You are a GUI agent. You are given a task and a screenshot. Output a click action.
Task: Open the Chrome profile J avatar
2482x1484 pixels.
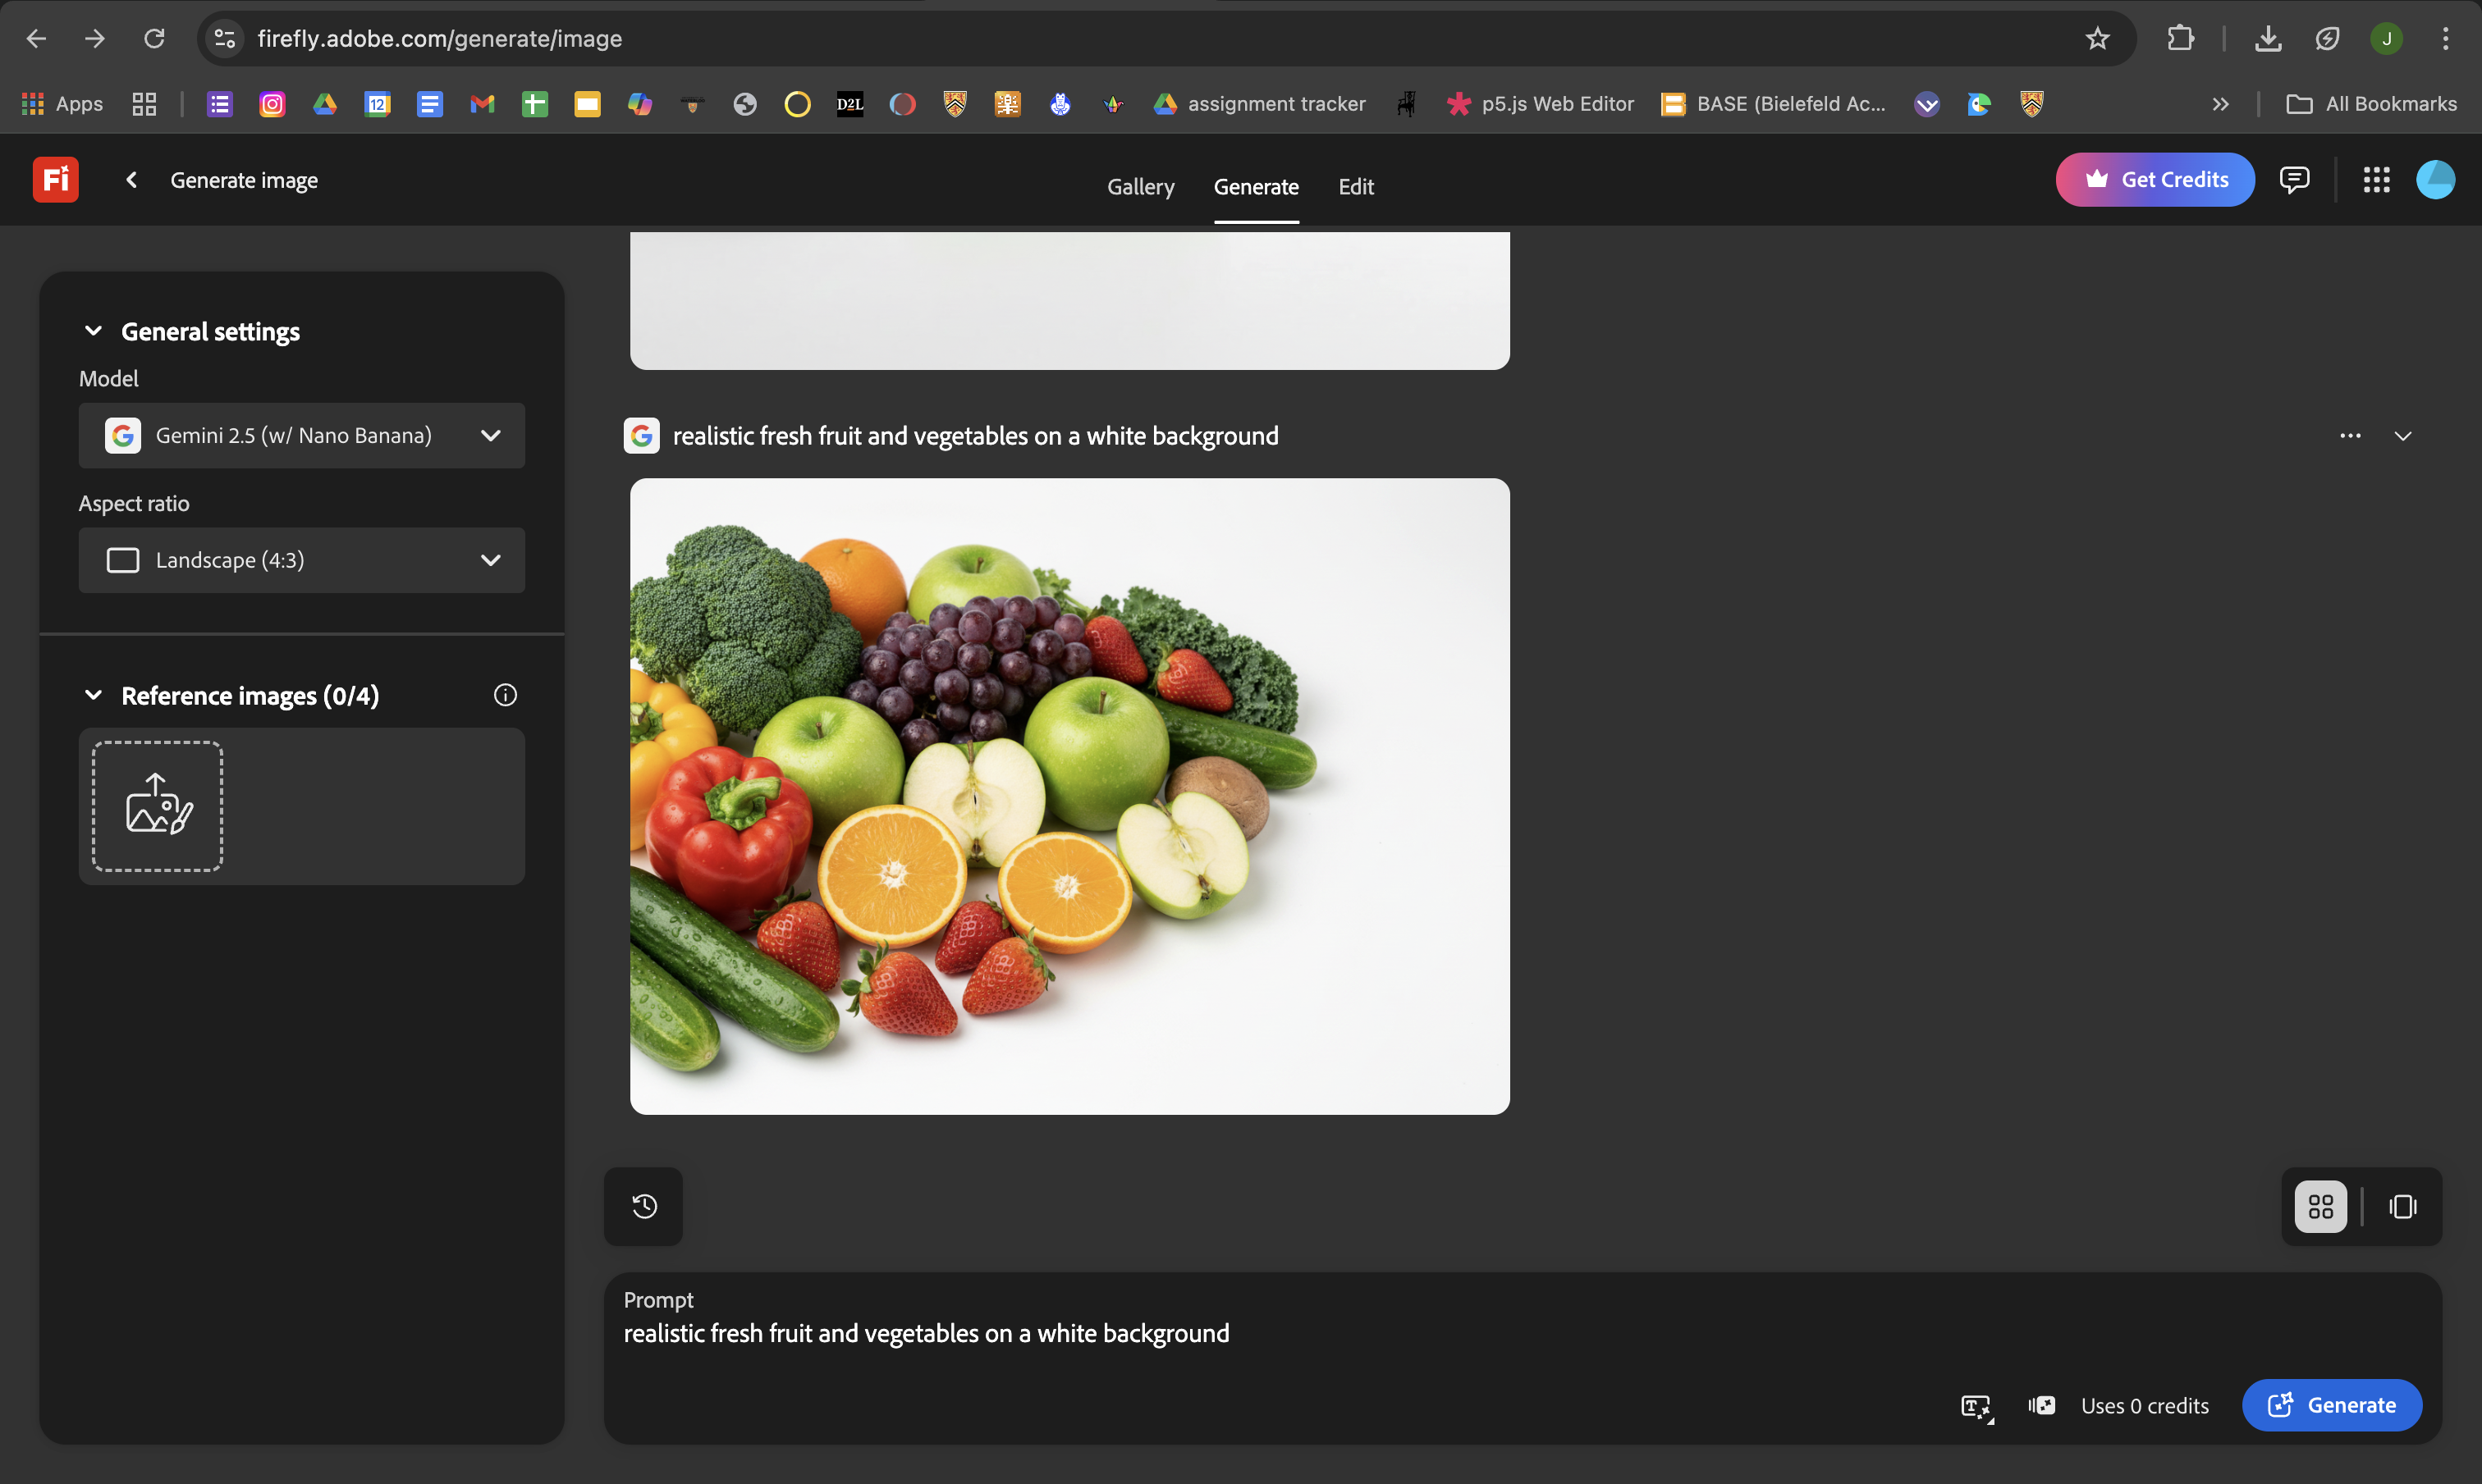(x=2386, y=38)
